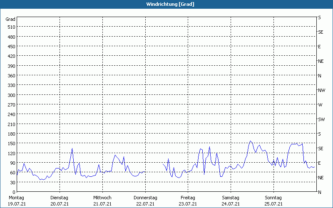
Task: Click the 'S' compass label at 180 degrees
Action: click(x=319, y=134)
